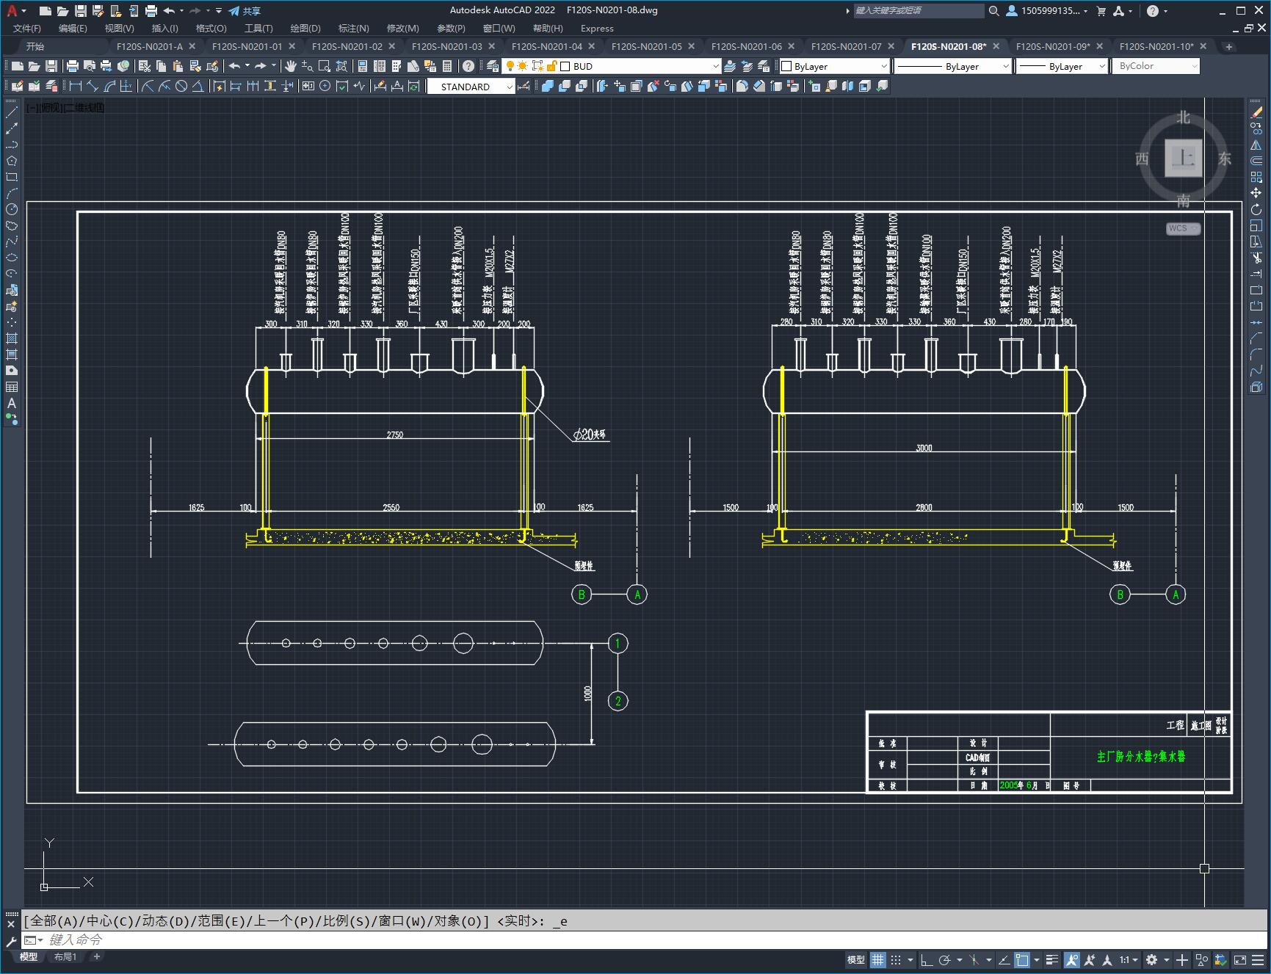This screenshot has height=974, width=1271.
Task: Toggle the drawing grid display
Action: tap(877, 959)
